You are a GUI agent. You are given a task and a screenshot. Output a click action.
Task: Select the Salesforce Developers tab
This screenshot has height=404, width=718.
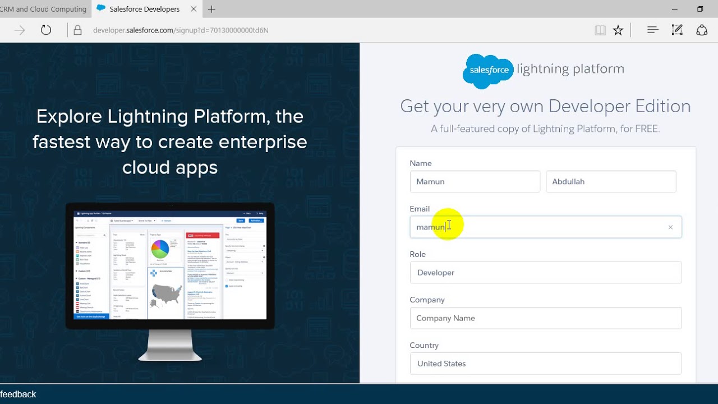tap(146, 9)
